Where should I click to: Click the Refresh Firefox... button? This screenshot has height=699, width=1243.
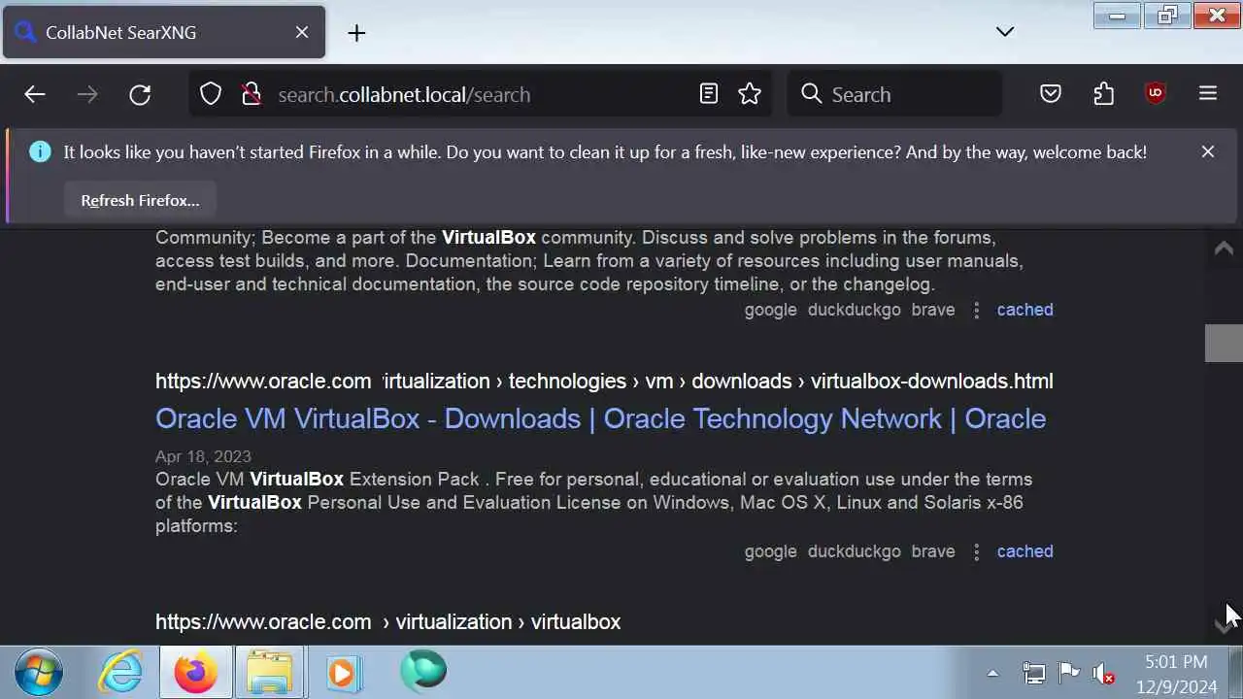point(140,200)
